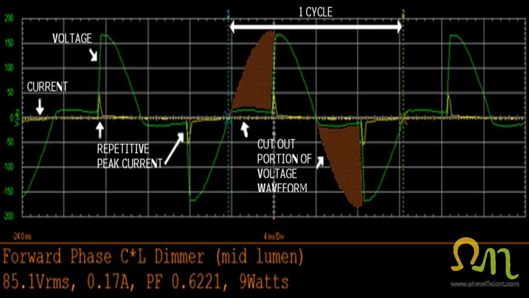This screenshot has height=298, width=529.
Task: Select the Forward Phase C*L Dimmer title
Action: point(153,257)
